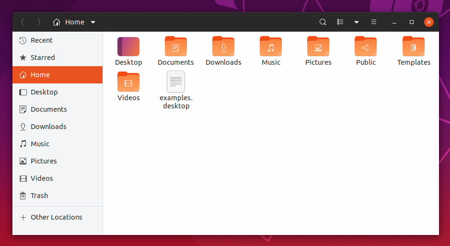This screenshot has height=246, width=450.
Task: Select the purple Desktop folder in grid
Action: (x=128, y=47)
